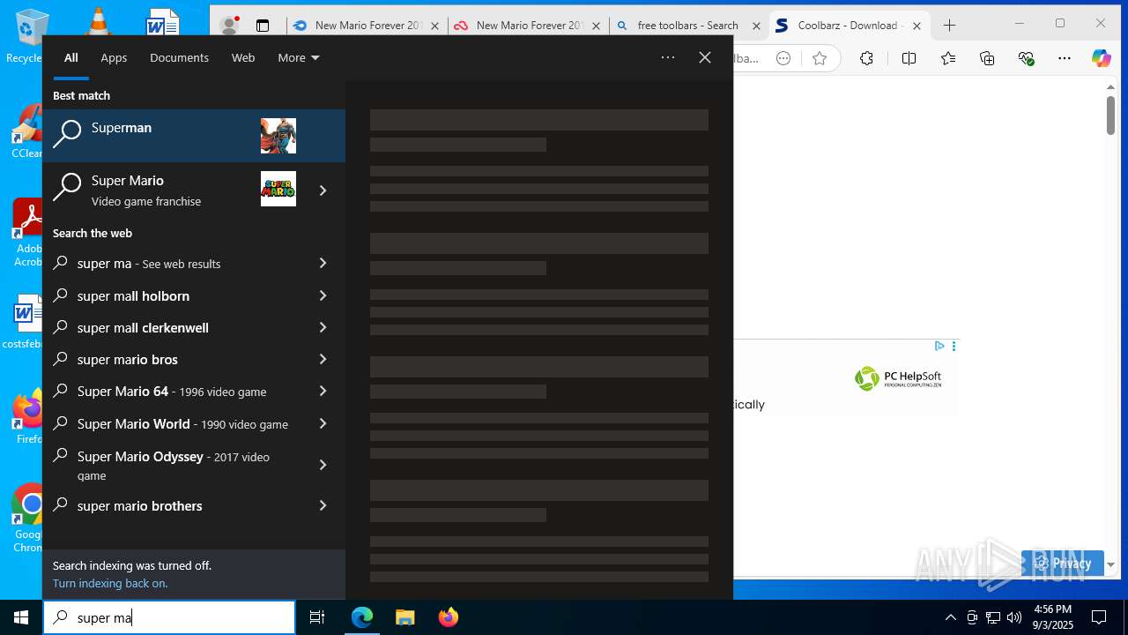Close the Windows search panel
Screen dimensions: 1128x635
point(705,57)
